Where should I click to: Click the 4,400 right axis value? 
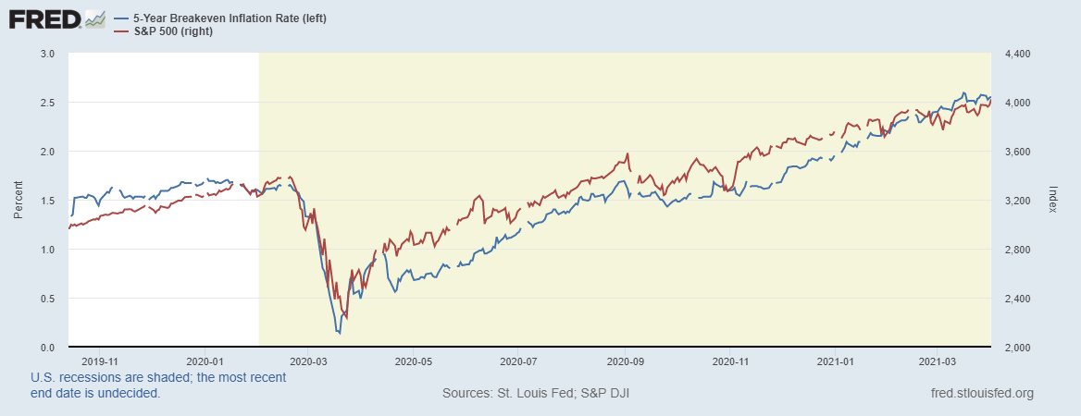pos(1016,55)
